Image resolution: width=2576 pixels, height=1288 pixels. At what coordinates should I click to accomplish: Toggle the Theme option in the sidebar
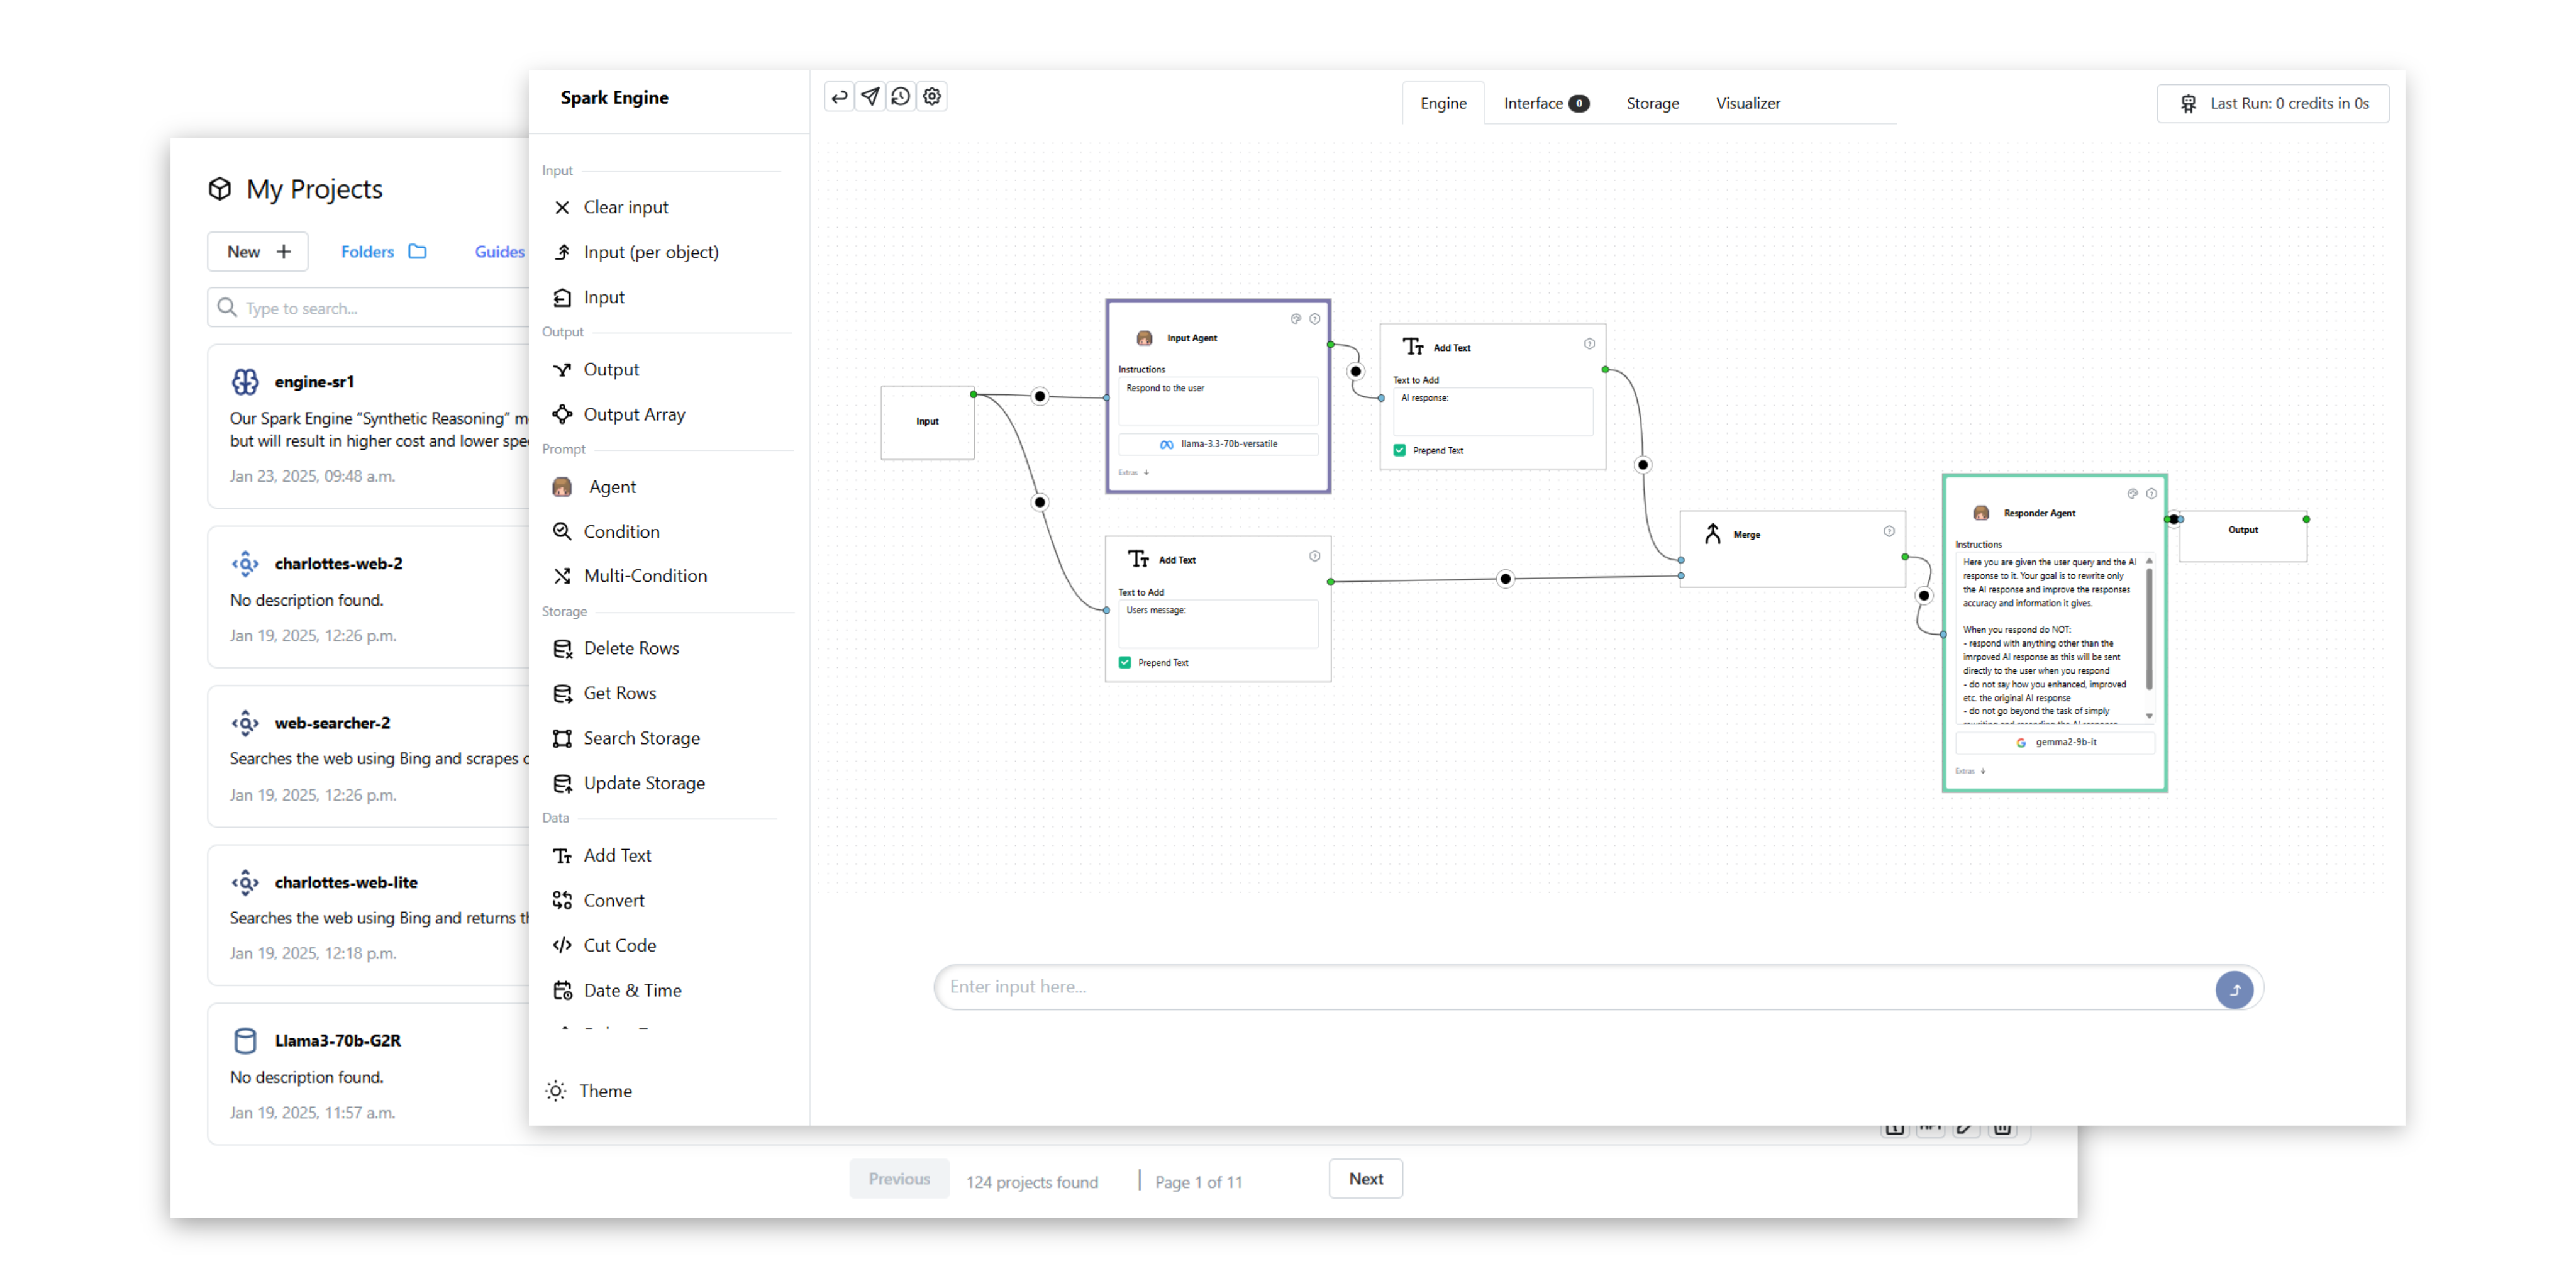pos(606,1091)
